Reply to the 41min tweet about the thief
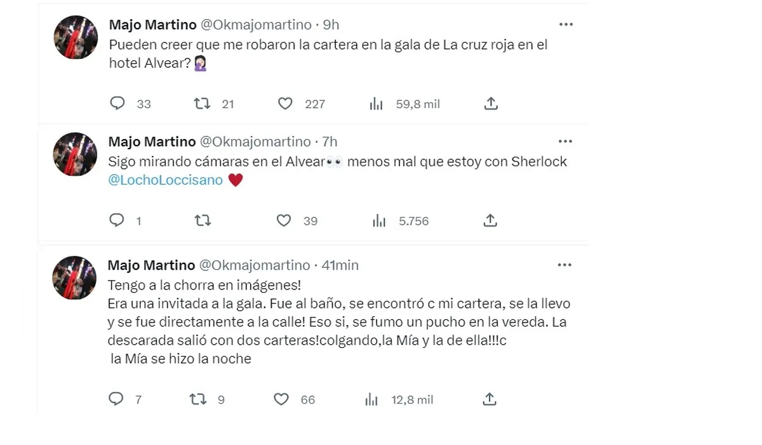762x445 pixels. coord(116,399)
